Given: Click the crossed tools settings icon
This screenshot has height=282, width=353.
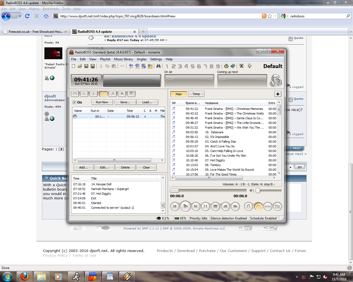Looking at the screenshot, I should pyautogui.click(x=242, y=66).
